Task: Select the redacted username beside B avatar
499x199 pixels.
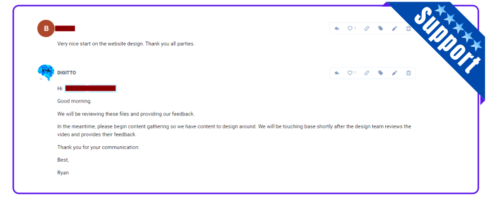Action: (x=65, y=28)
